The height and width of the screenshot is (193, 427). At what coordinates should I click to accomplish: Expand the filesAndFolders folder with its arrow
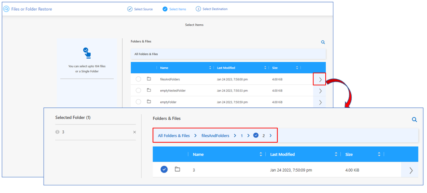click(320, 79)
